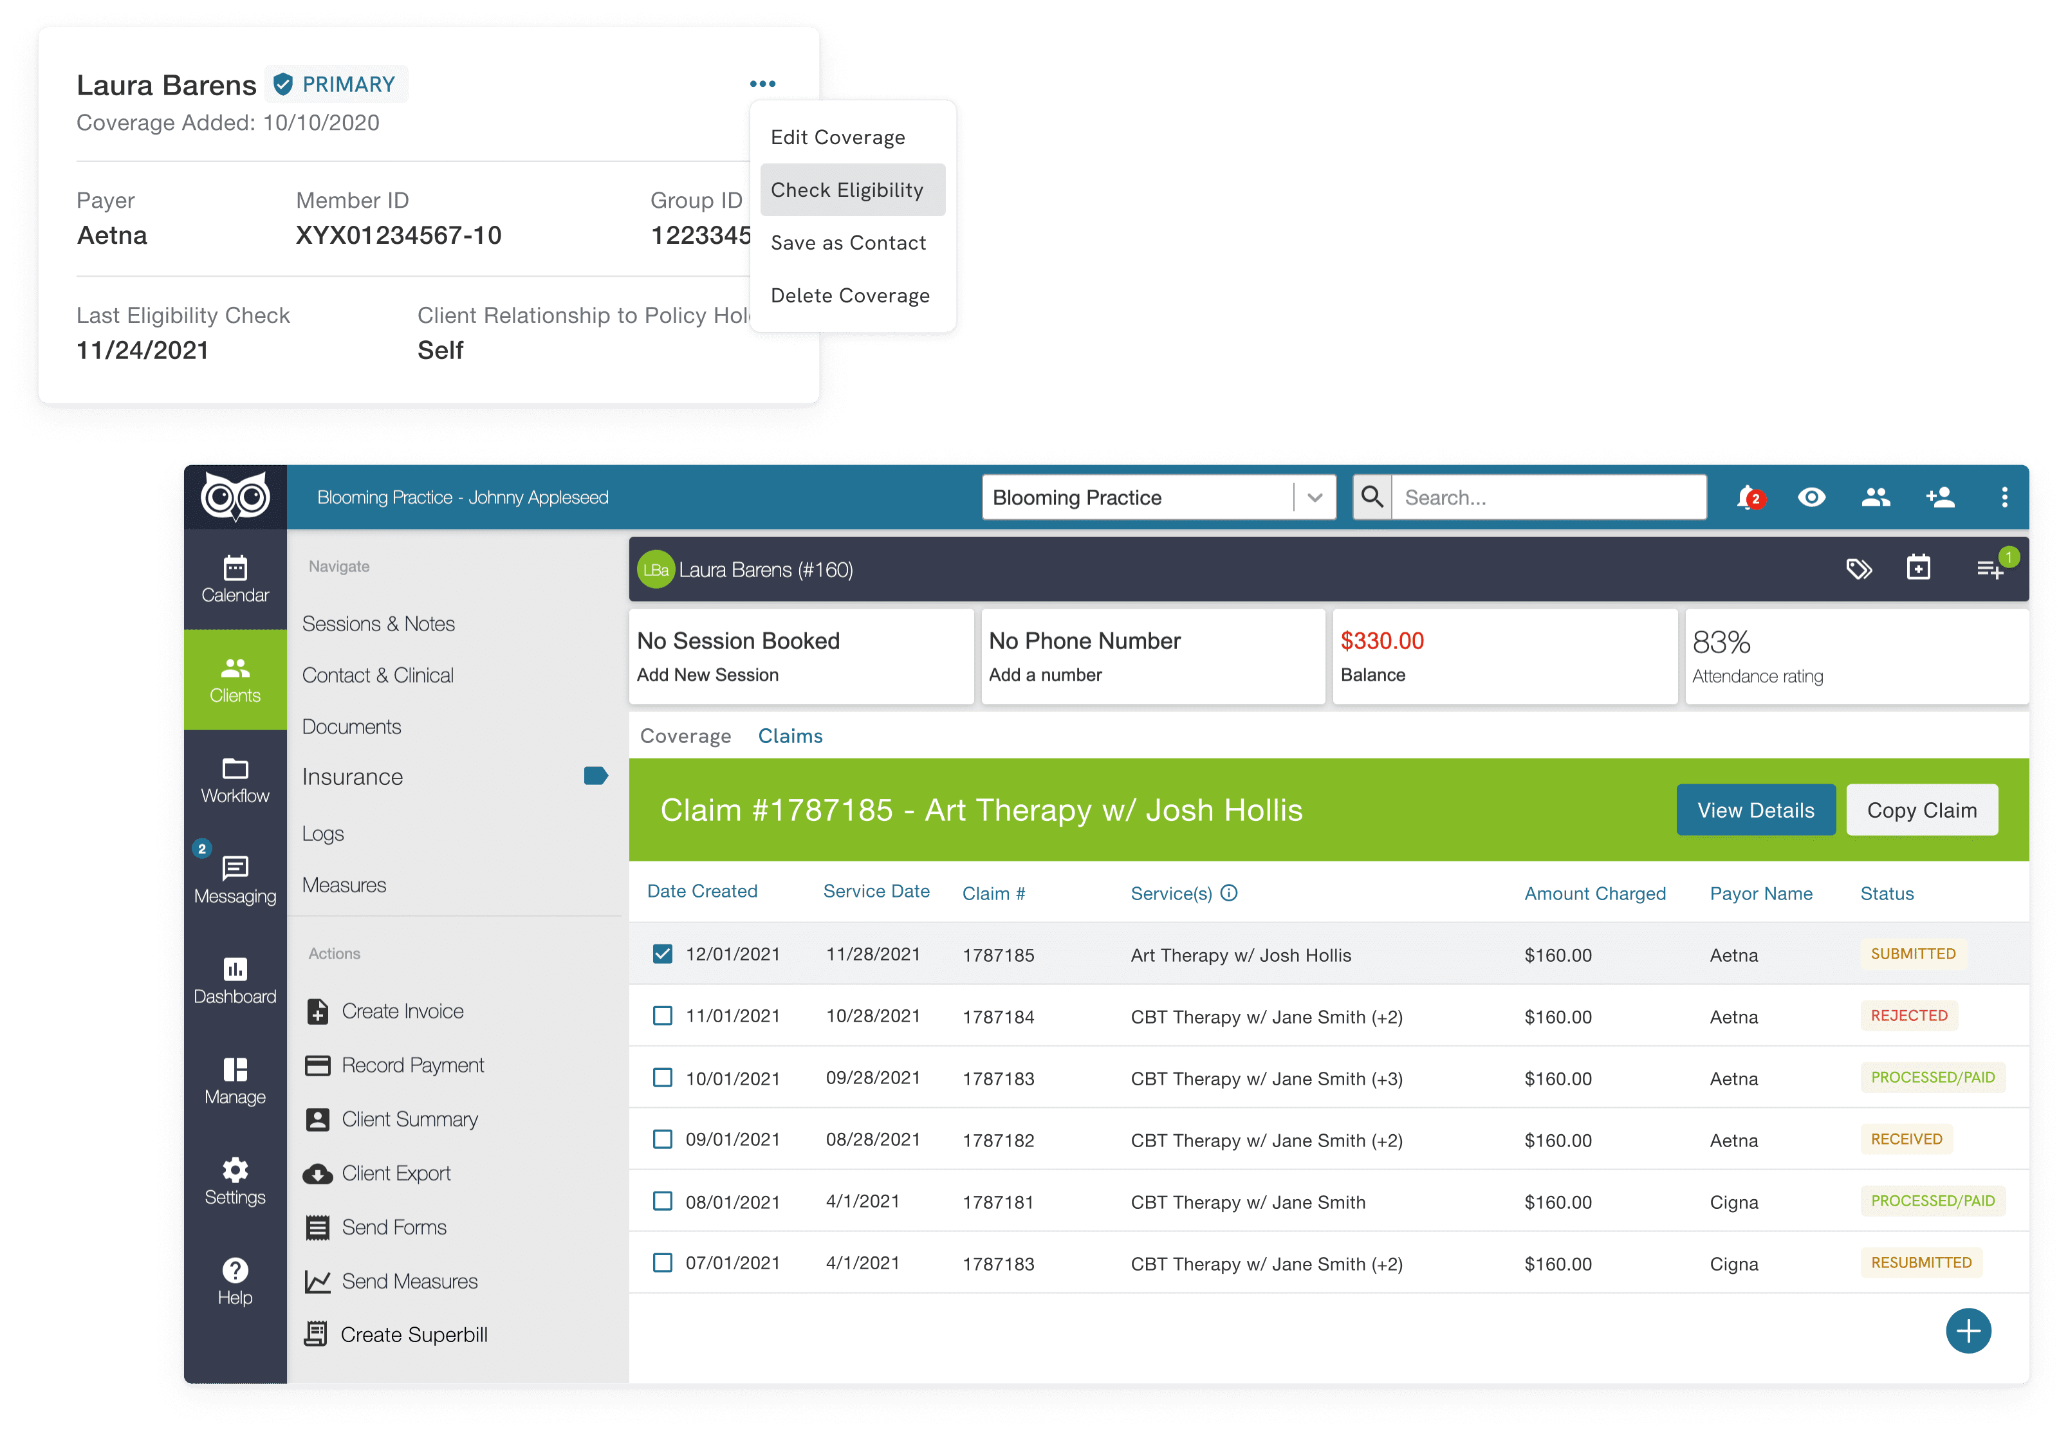Click the tags icon in the client header

click(1859, 569)
